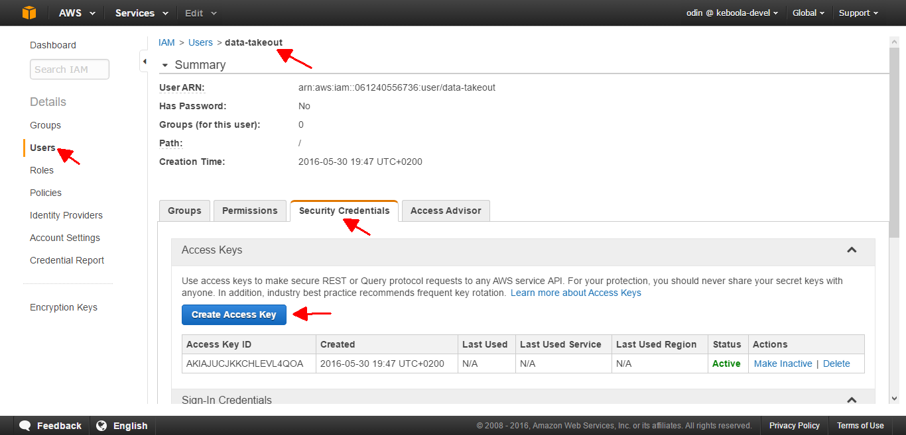906x435 pixels.
Task: Open Account Settings in the sidebar
Action: pyautogui.click(x=65, y=238)
